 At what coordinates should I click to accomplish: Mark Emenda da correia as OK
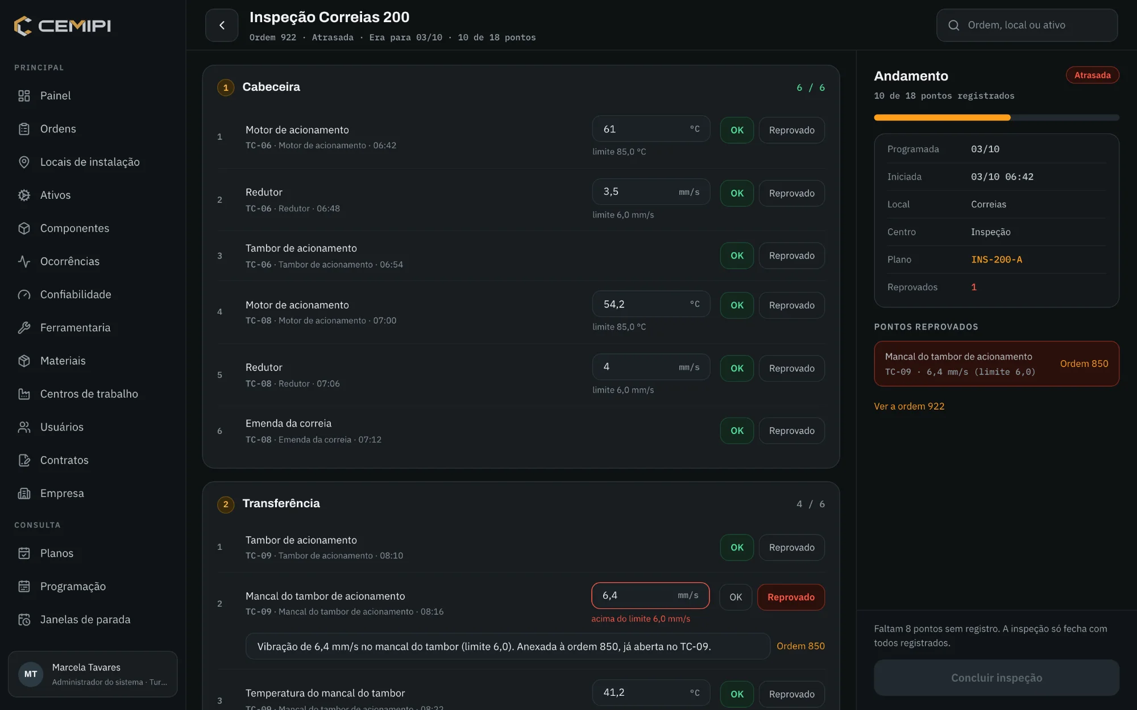[737, 431]
